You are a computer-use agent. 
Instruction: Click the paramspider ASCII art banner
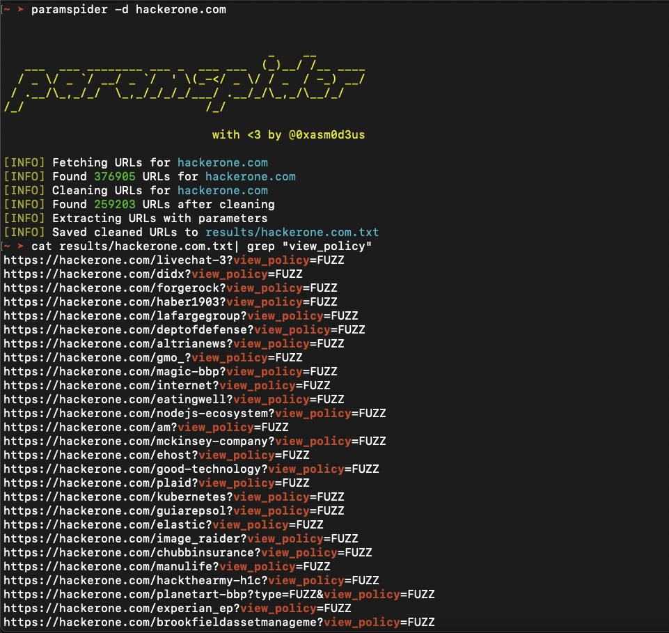tap(184, 82)
